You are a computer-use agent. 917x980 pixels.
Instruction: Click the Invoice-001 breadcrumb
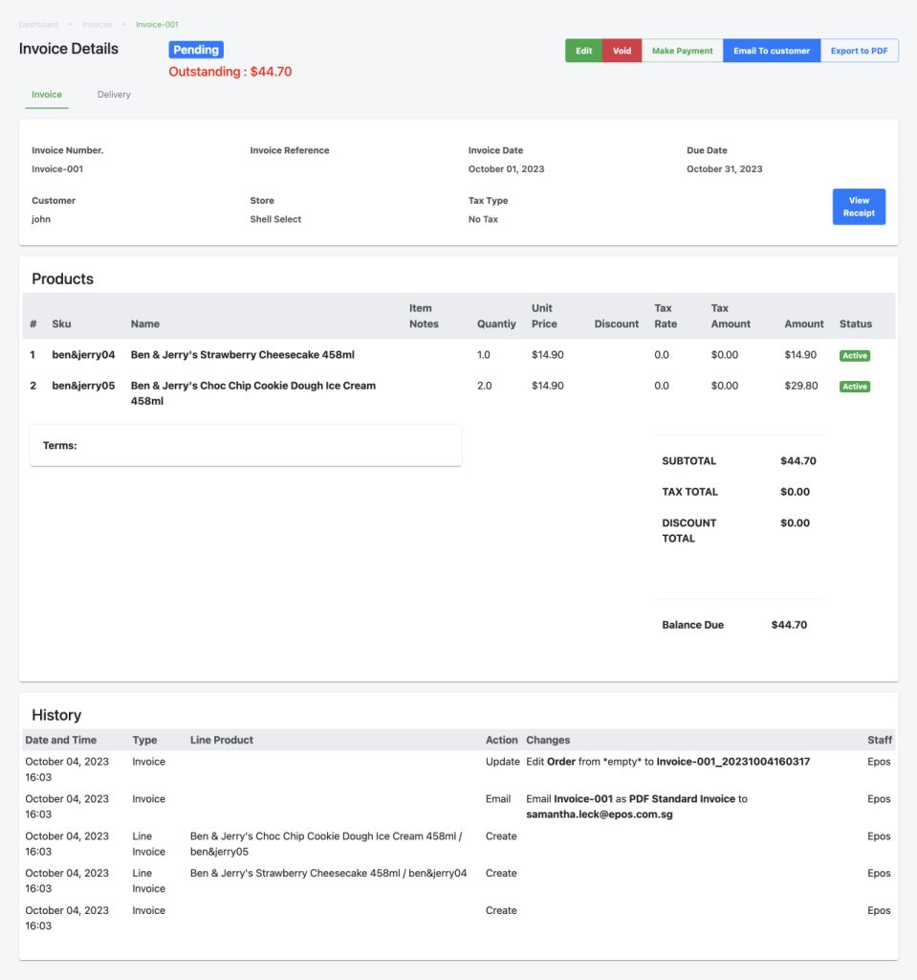[x=158, y=24]
